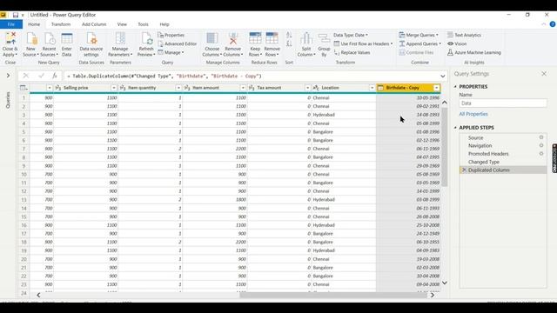This screenshot has height=313, width=557.
Task: Click the Close & Apply icon
Action: tap(10, 38)
